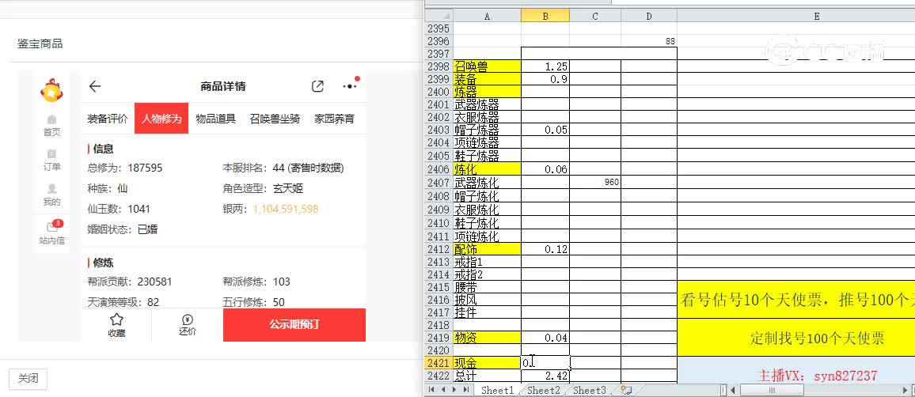Click the cell with value 88
This screenshot has width=915, height=397.
click(x=649, y=41)
